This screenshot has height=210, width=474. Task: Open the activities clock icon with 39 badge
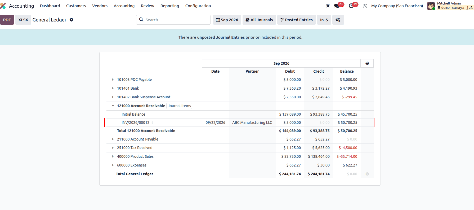[x=351, y=6]
